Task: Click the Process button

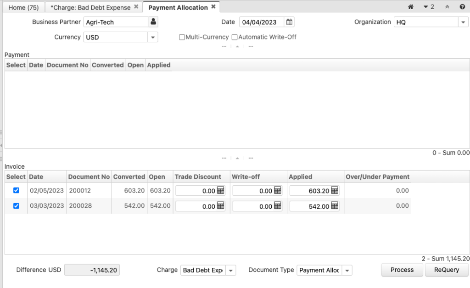Action: [402, 270]
